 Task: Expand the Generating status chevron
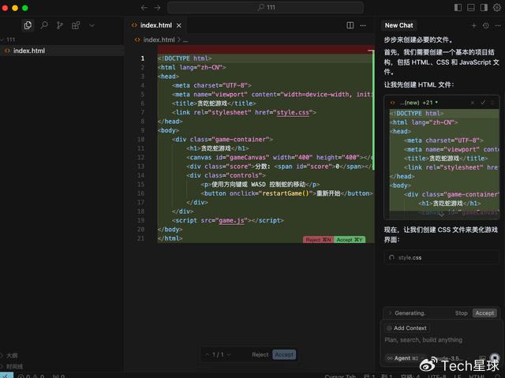[390, 313]
